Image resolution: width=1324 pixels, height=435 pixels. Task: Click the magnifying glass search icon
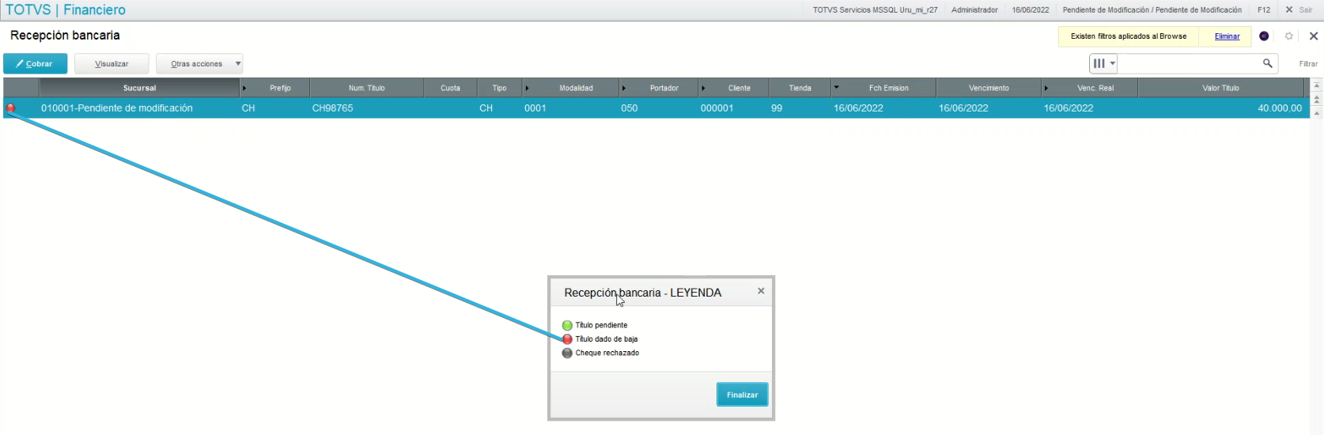1268,64
